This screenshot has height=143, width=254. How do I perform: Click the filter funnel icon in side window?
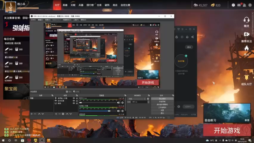[x=178, y=29]
